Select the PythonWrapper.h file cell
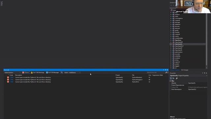Viewport: 211px width, 119px height. tap(137, 80)
